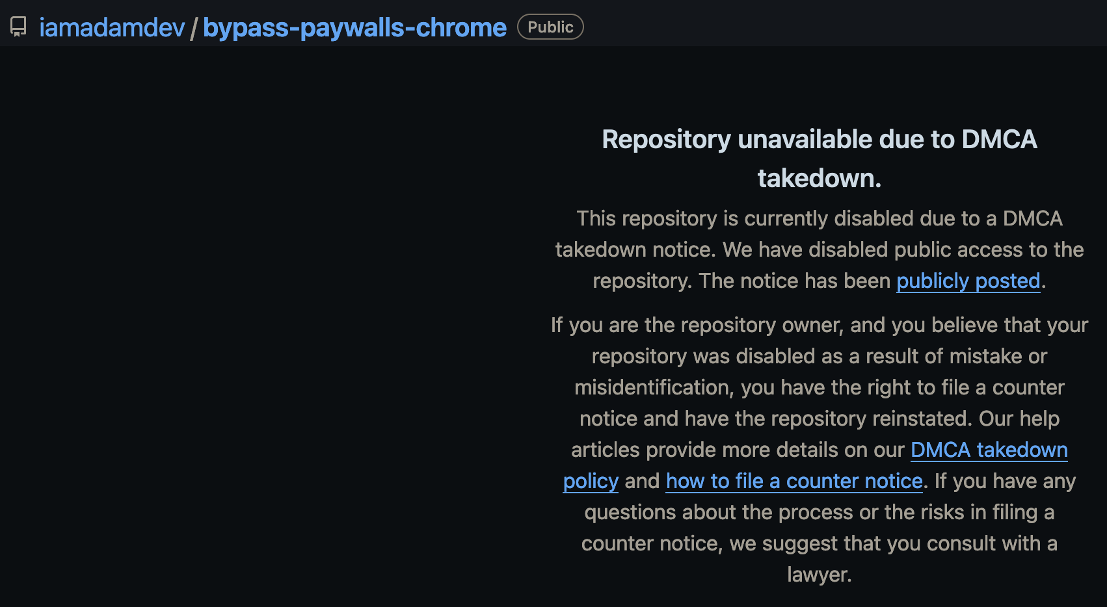The width and height of the screenshot is (1107, 607).
Task: Click the "articles provide more details" text
Action: click(x=738, y=450)
